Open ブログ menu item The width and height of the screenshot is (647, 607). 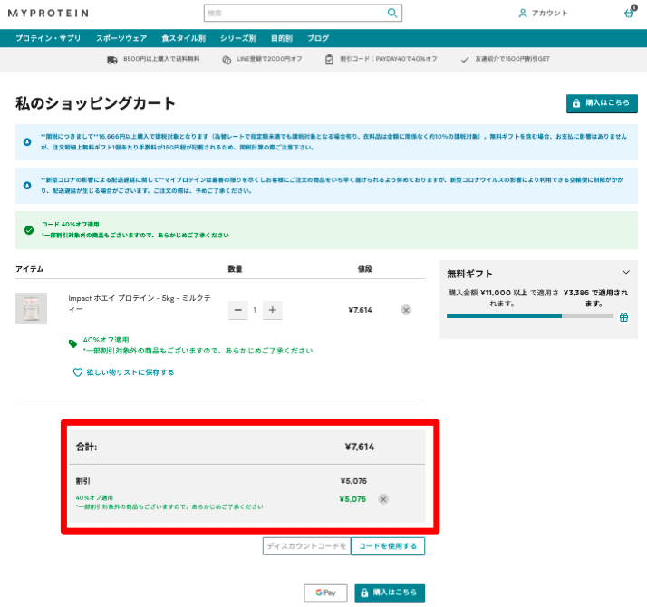[x=318, y=38]
